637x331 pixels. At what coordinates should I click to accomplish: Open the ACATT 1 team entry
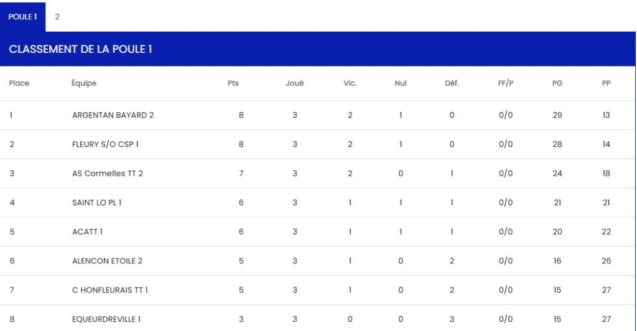pyautogui.click(x=87, y=232)
